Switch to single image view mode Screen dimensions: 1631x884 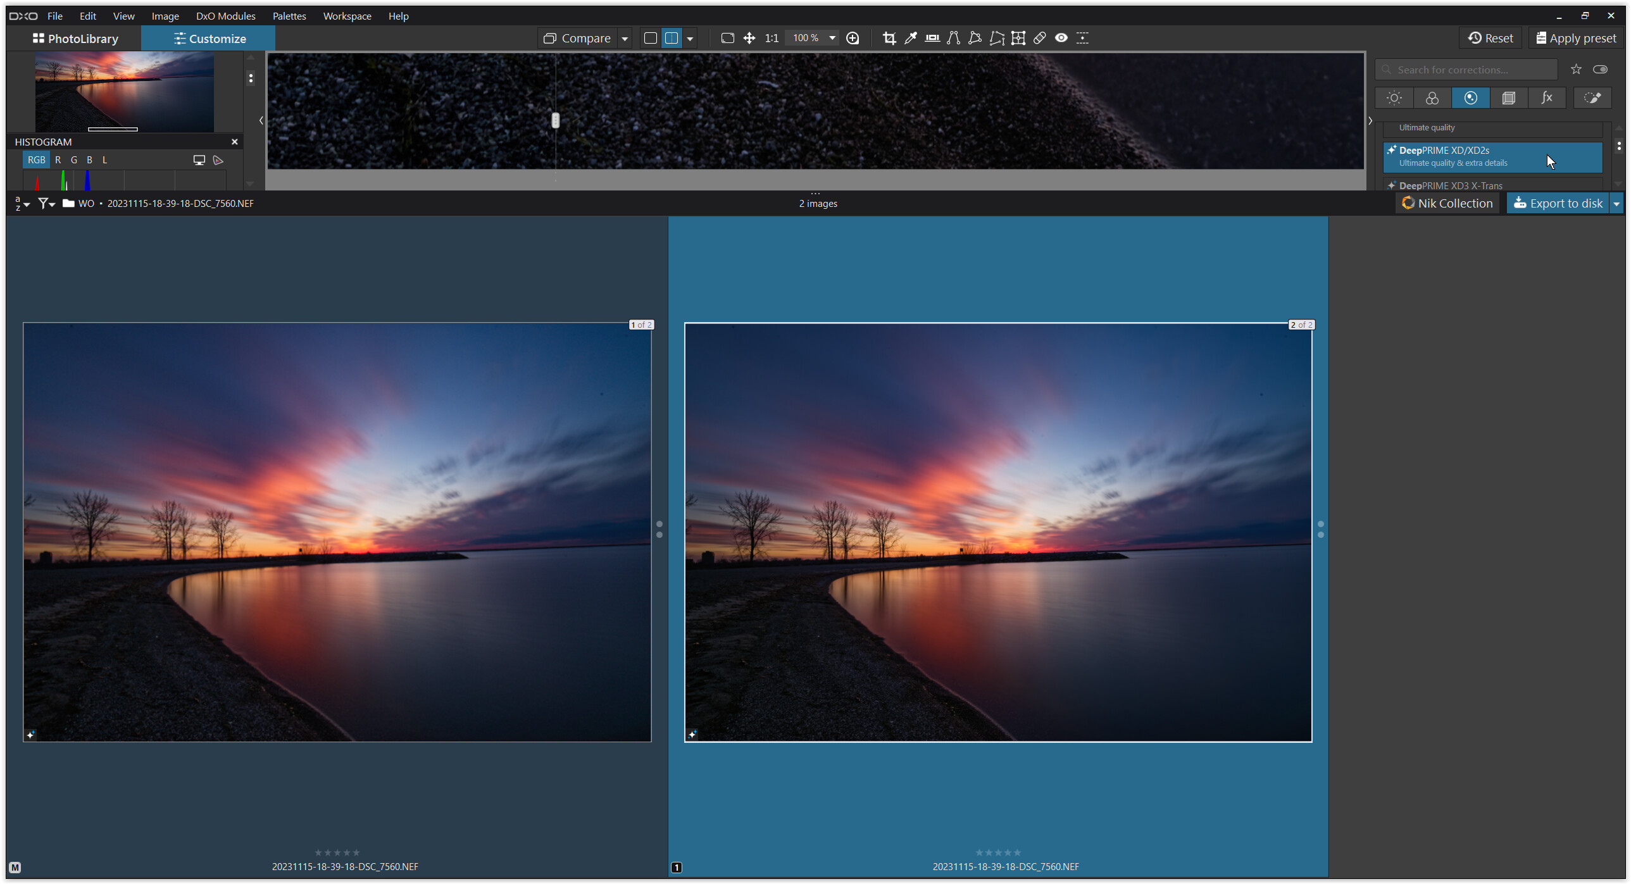pos(650,38)
